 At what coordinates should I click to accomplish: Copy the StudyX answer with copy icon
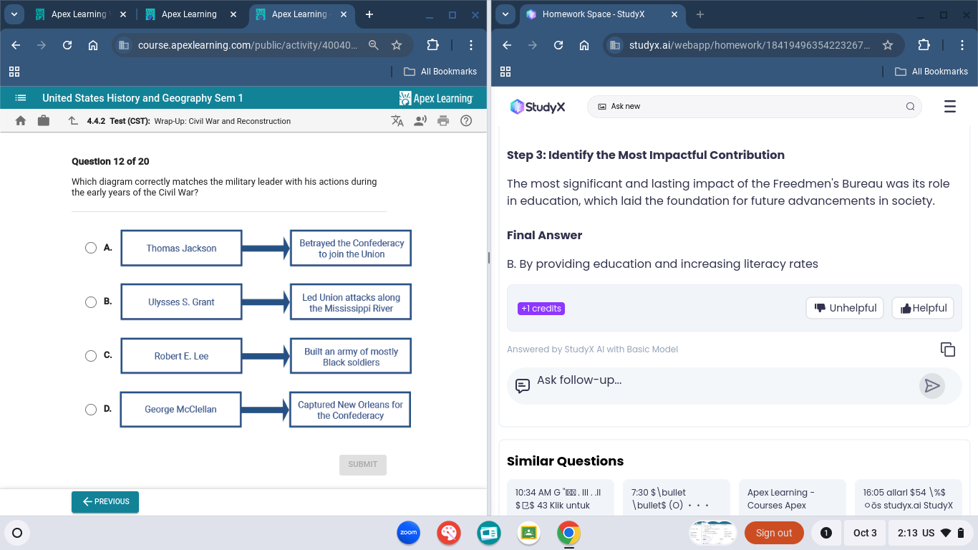pos(948,349)
